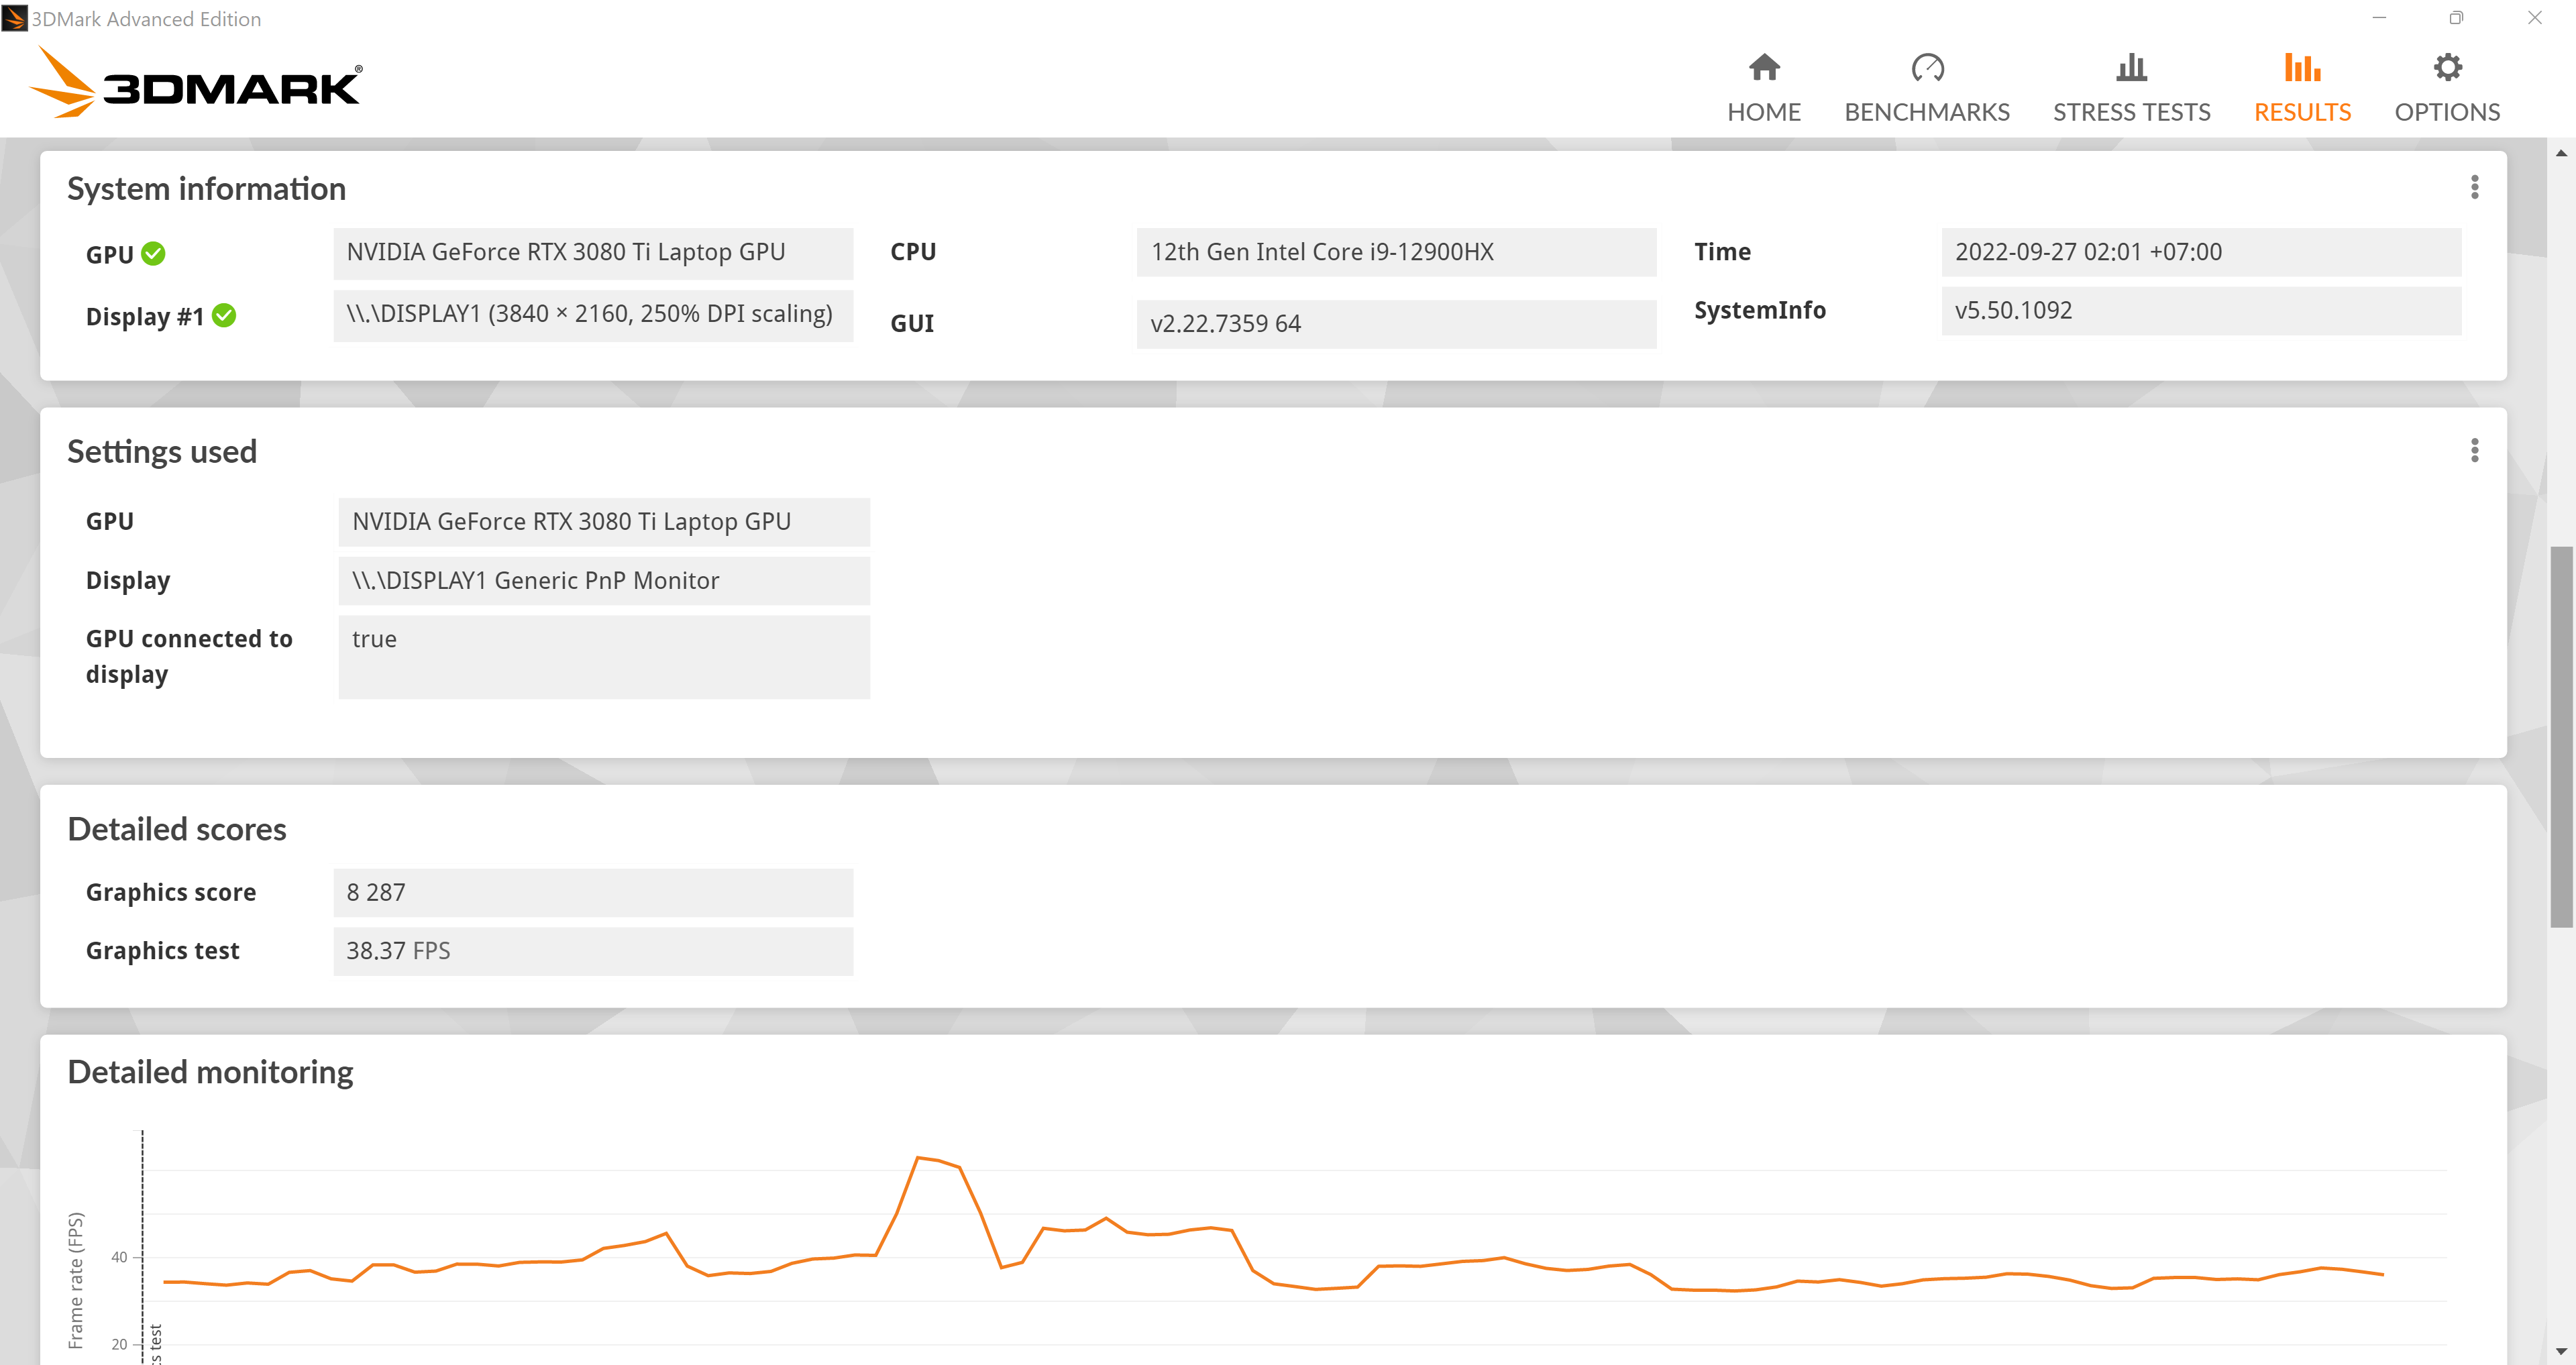Open Benchmarks via the gauge icon
The width and height of the screenshot is (2576, 1365).
point(1927,67)
